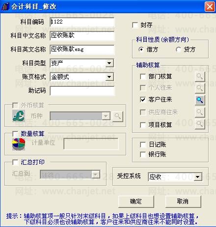Click the pie chart quantity icon
The image size is (216, 227).
[x=19, y=144]
